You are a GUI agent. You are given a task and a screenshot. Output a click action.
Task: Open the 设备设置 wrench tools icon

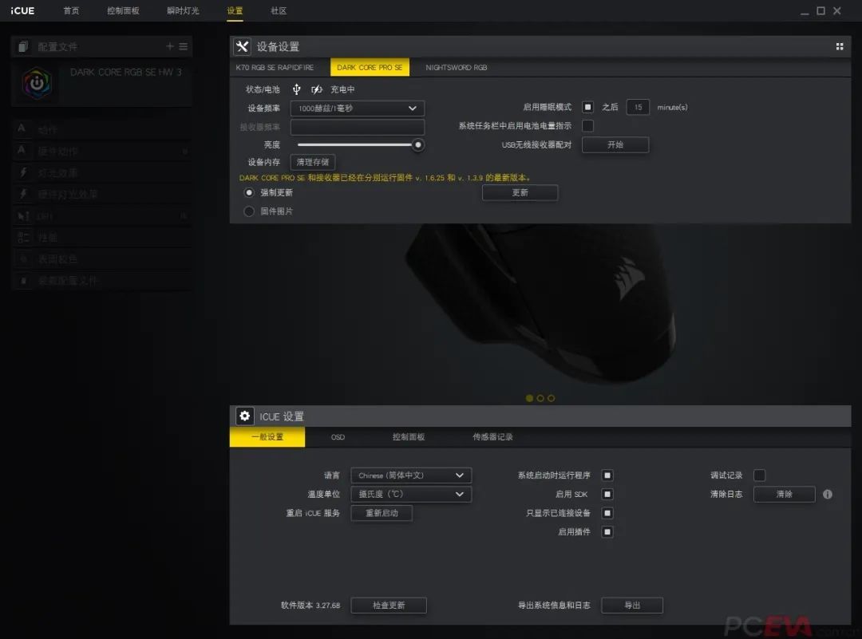242,47
